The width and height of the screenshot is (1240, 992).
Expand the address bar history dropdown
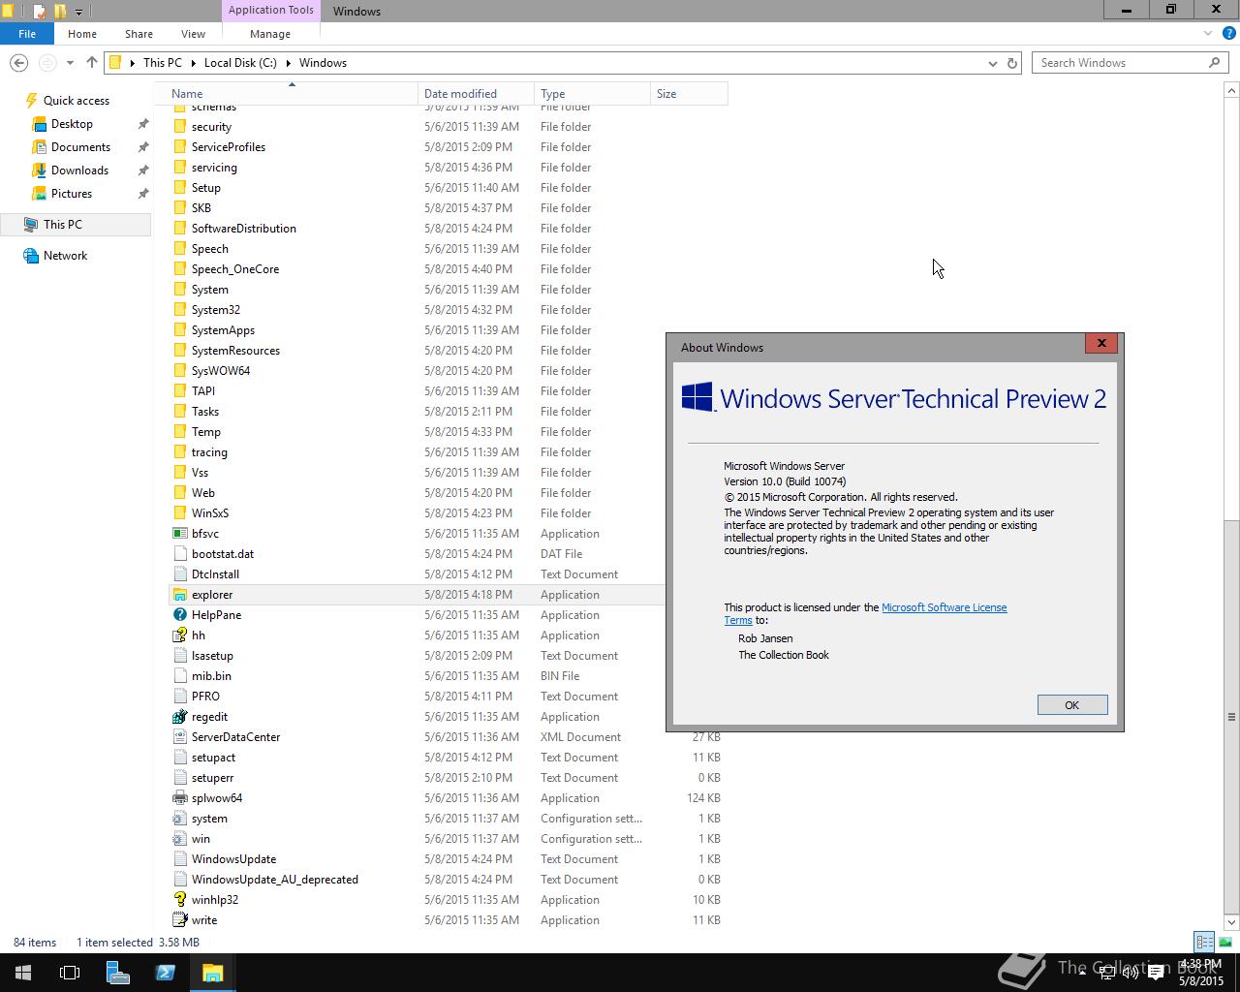(x=992, y=63)
